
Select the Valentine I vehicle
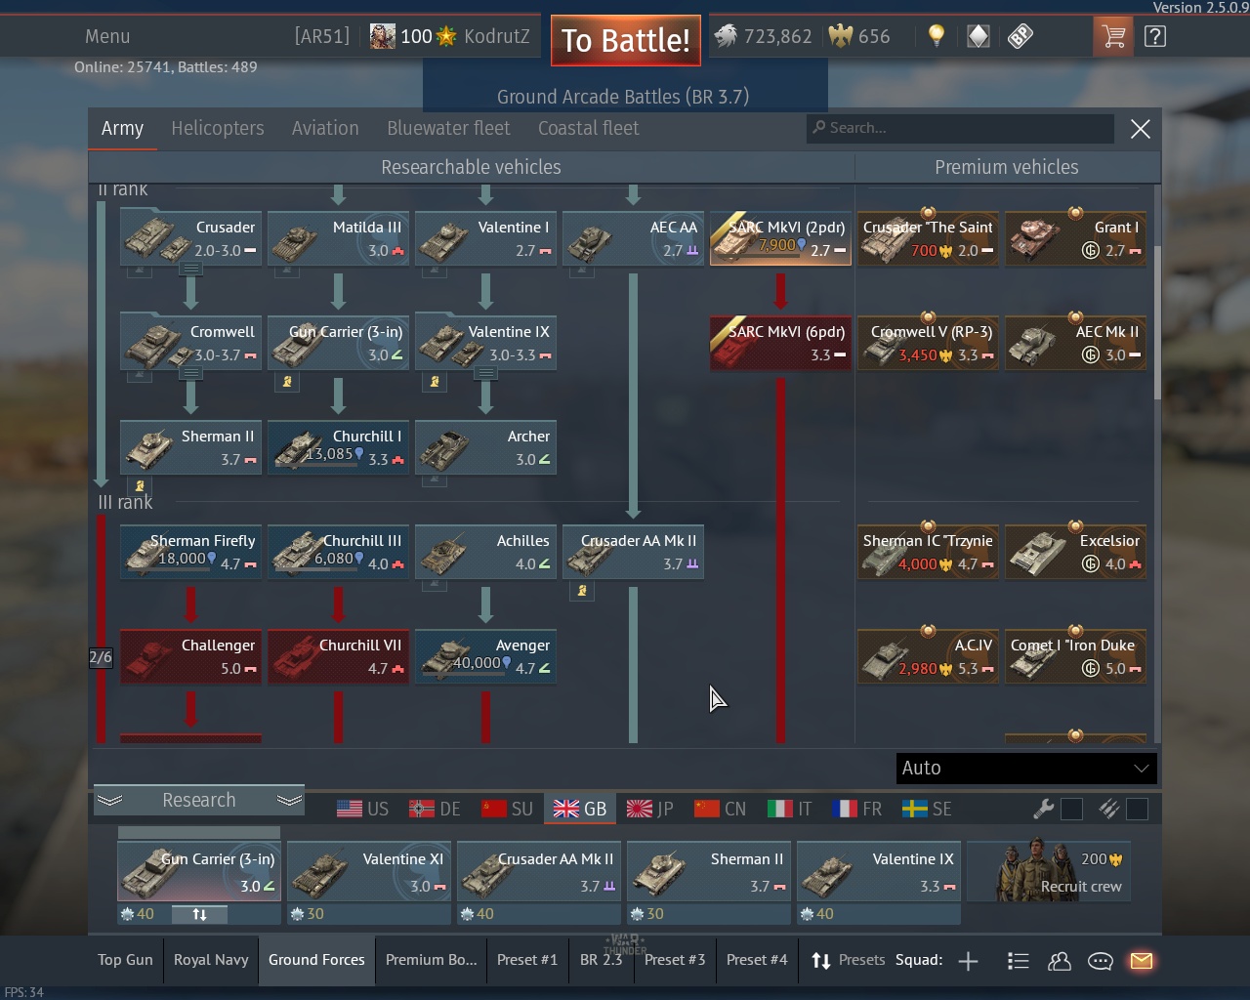tap(485, 238)
